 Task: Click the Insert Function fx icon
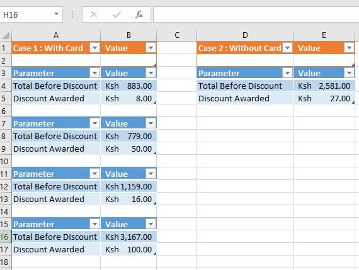pyautogui.click(x=139, y=14)
